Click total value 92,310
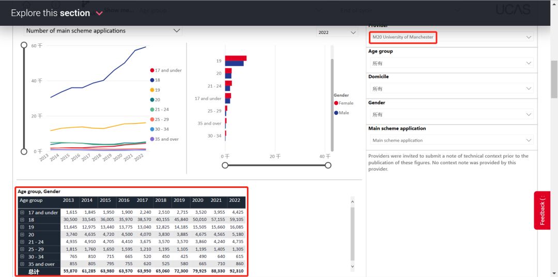The width and height of the screenshot is (558, 277). click(236, 271)
